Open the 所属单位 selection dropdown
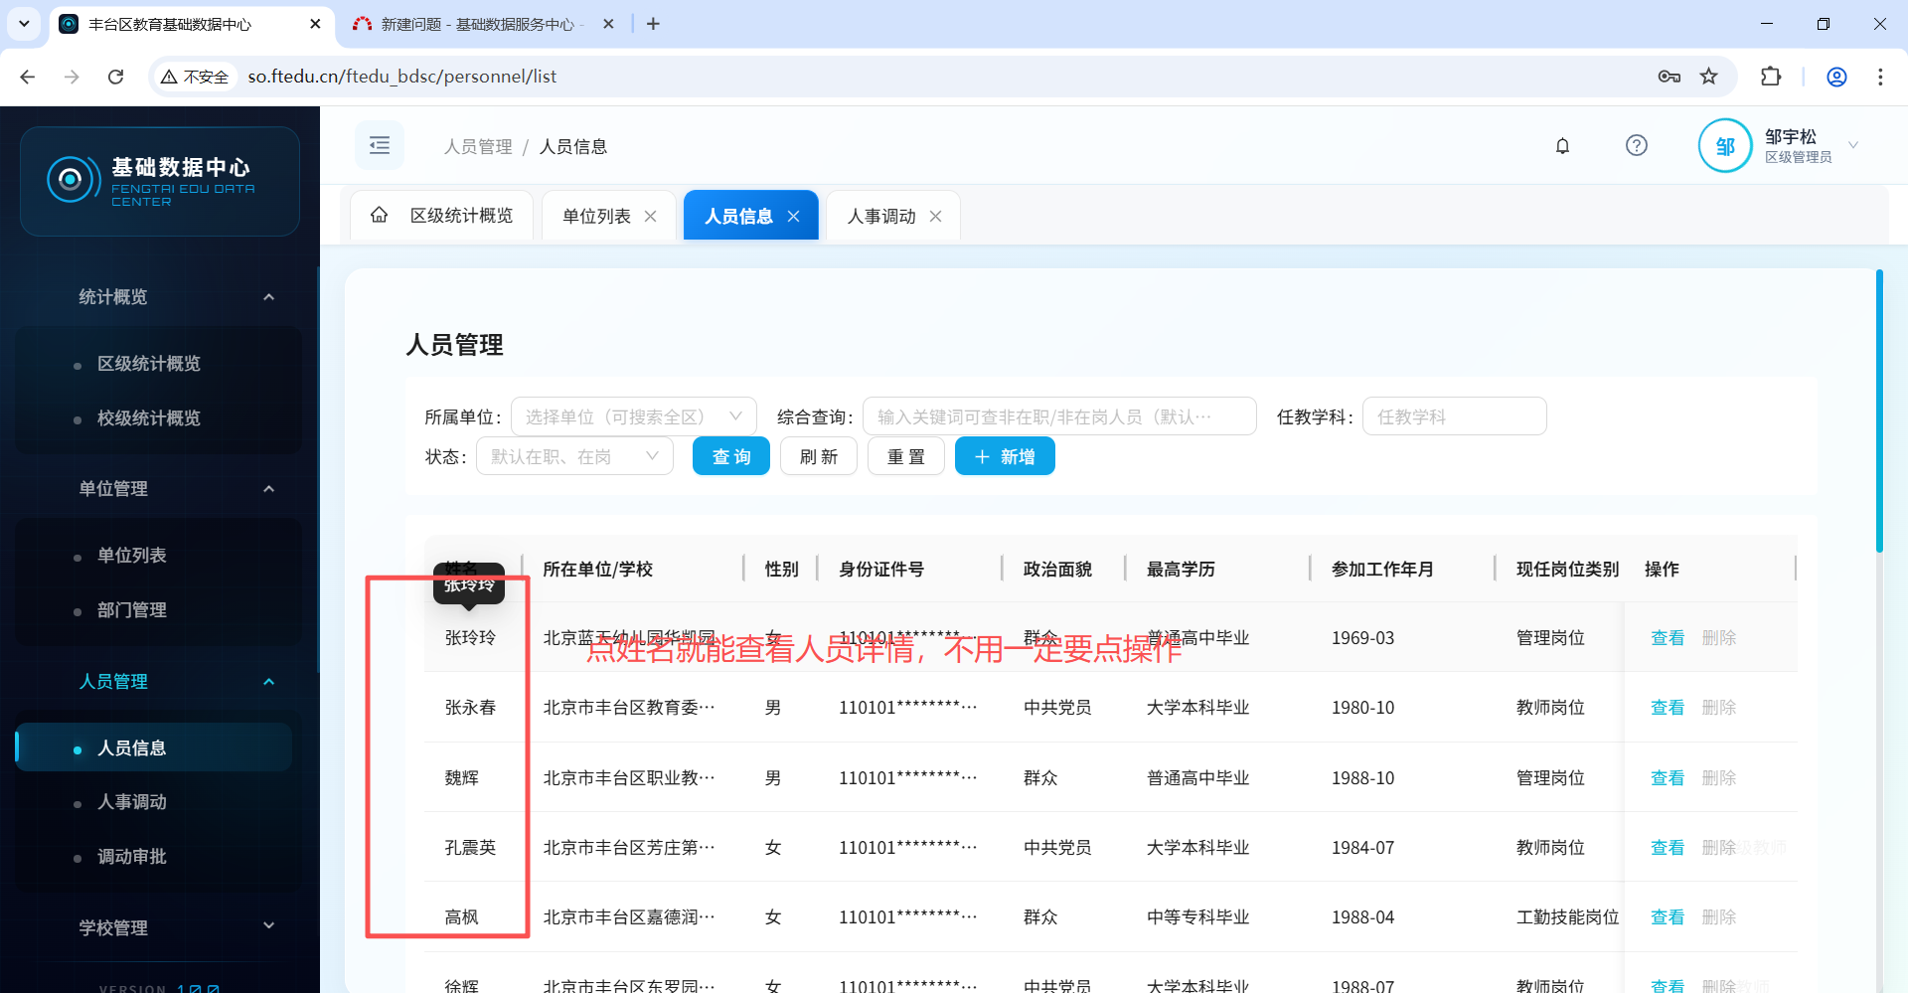This screenshot has height=993, width=1908. pos(633,416)
